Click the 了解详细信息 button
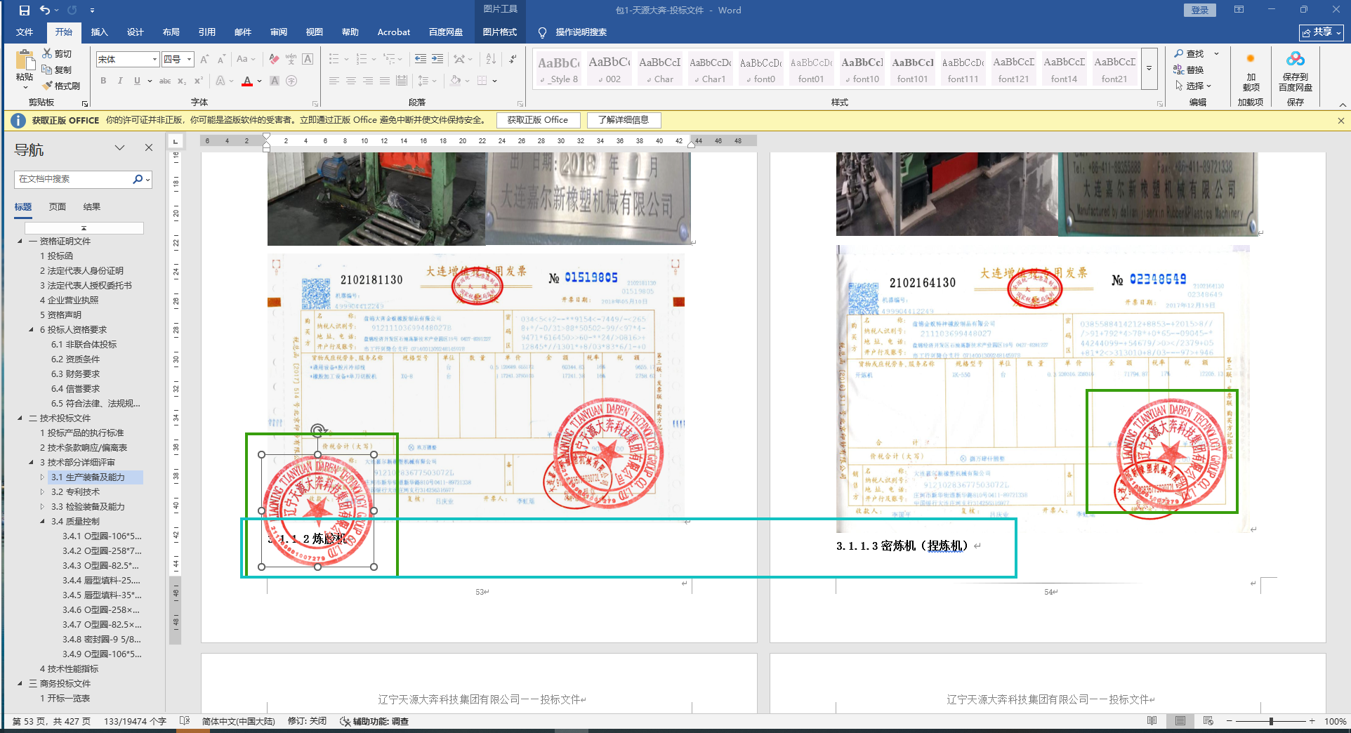 coord(624,120)
